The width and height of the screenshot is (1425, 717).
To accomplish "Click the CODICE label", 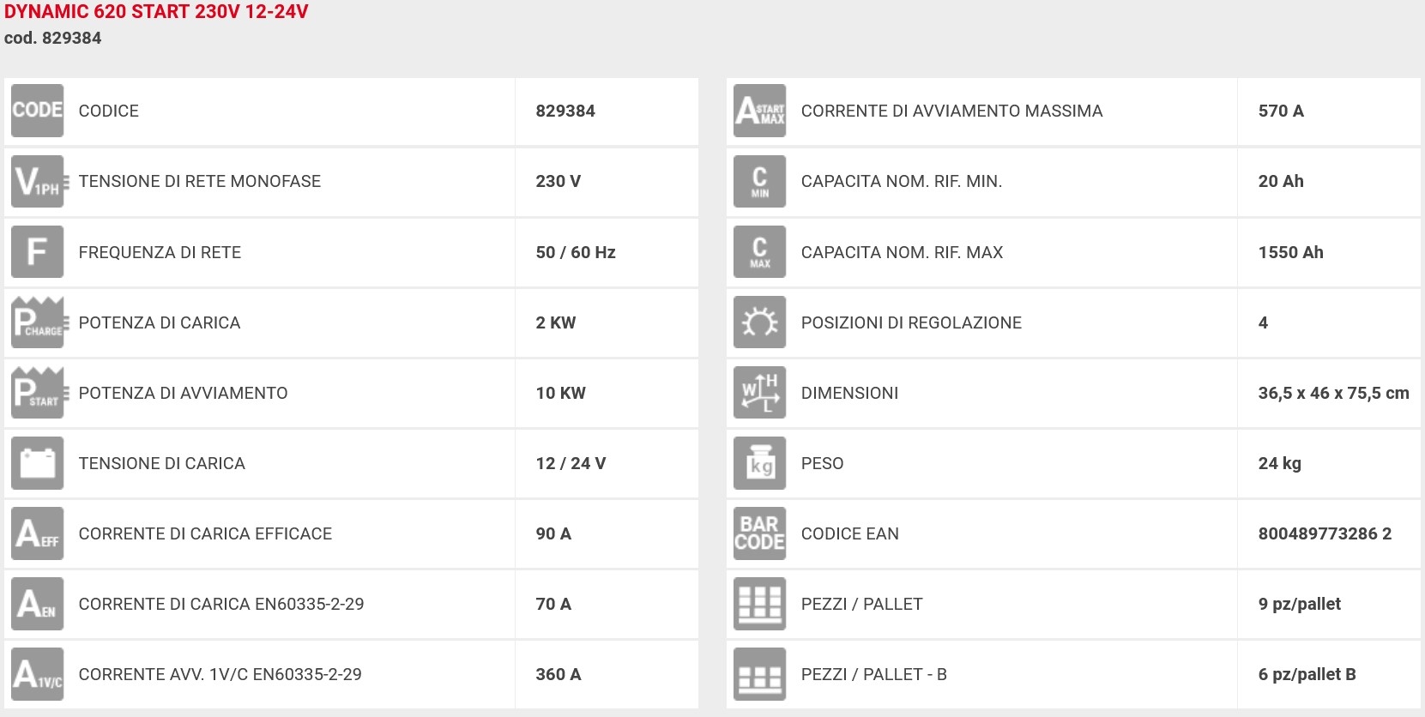I will 109,111.
